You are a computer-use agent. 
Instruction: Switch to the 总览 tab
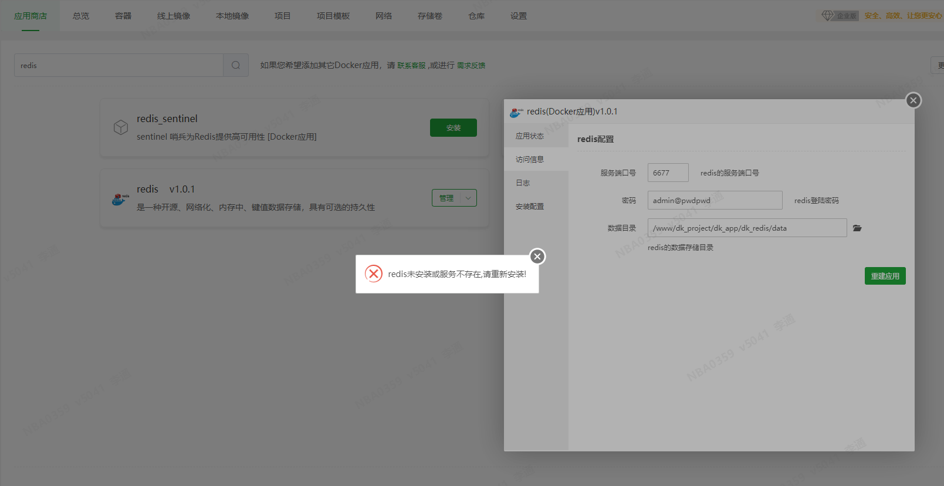point(81,16)
